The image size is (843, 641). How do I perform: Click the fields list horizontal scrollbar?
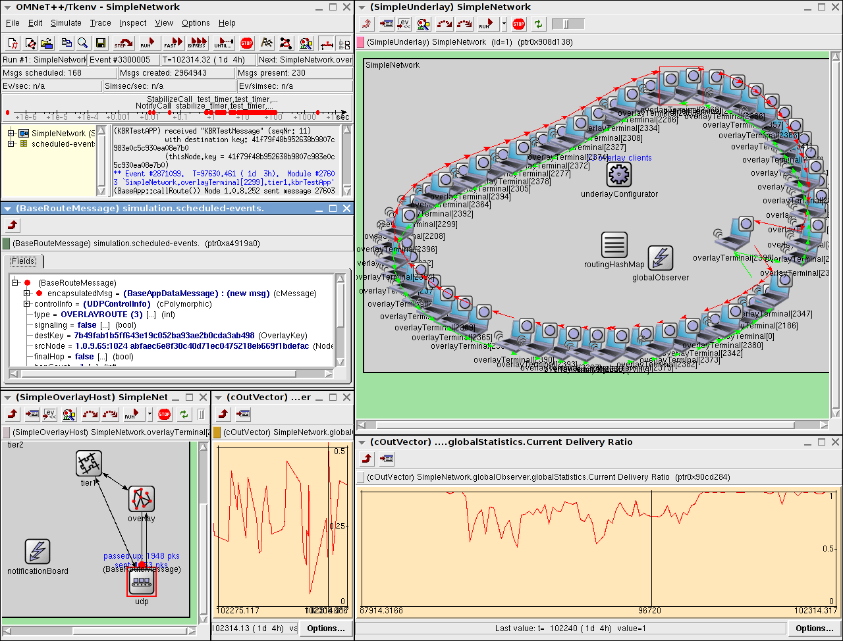pos(171,374)
